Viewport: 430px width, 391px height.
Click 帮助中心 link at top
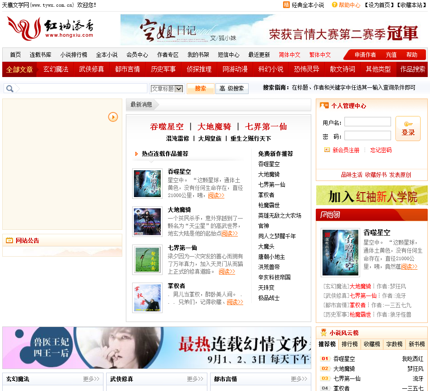coord(349,5)
